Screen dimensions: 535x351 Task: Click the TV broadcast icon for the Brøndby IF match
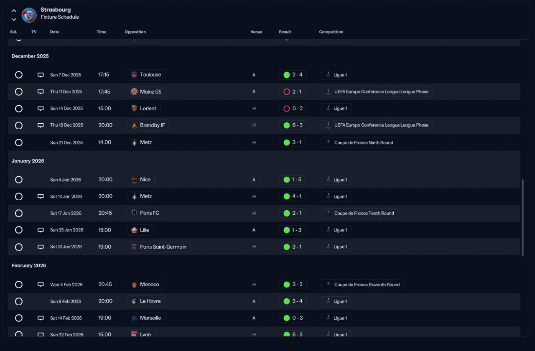pos(41,125)
